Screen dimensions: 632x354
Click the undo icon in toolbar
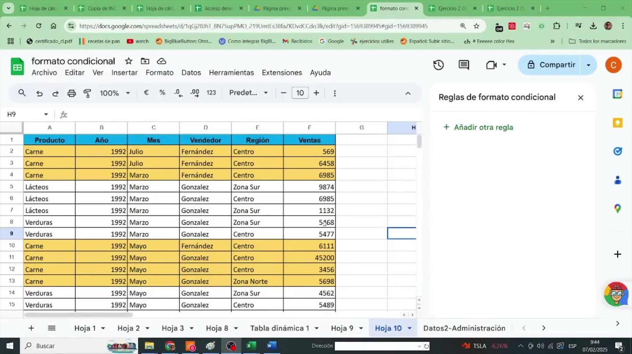(x=39, y=93)
